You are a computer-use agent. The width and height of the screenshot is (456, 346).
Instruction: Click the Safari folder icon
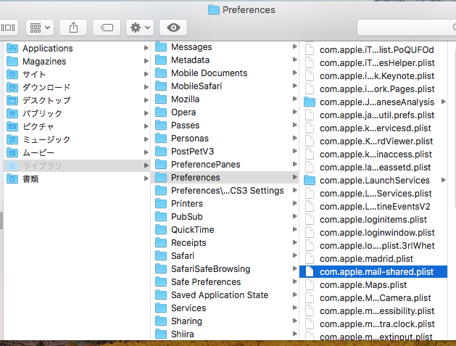(x=161, y=256)
